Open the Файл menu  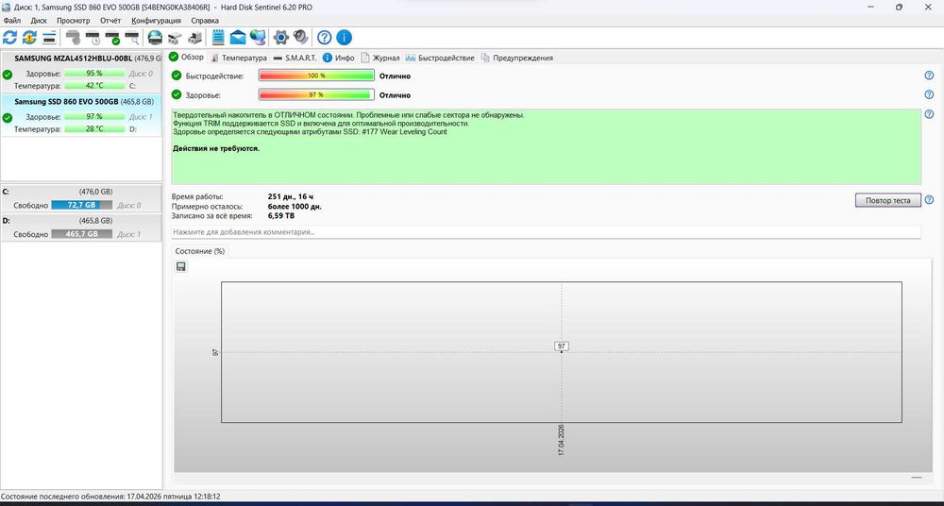point(11,21)
